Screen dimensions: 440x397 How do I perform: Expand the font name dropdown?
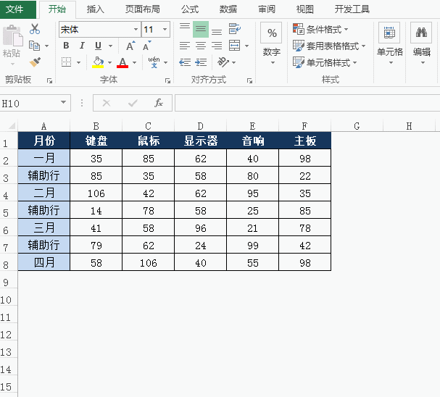point(136,30)
